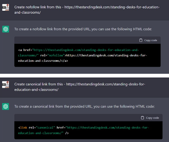
Task: Click user avatar beside the canonical prompt
Action: pyautogui.click(x=6, y=85)
